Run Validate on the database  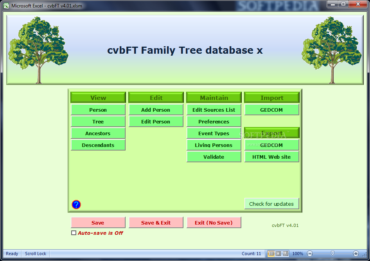point(214,157)
